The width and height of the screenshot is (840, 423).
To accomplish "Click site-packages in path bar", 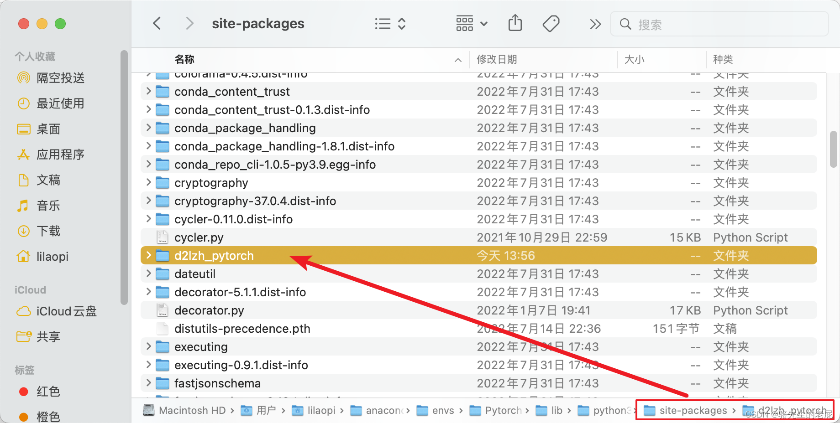I will point(685,410).
